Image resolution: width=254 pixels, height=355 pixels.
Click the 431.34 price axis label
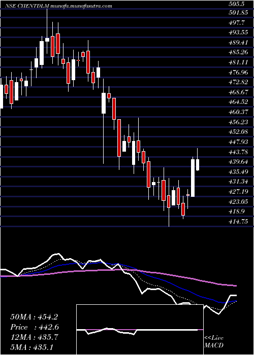[x=238, y=182]
